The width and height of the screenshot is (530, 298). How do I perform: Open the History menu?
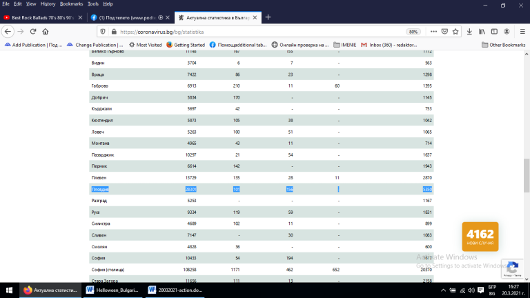point(48,4)
